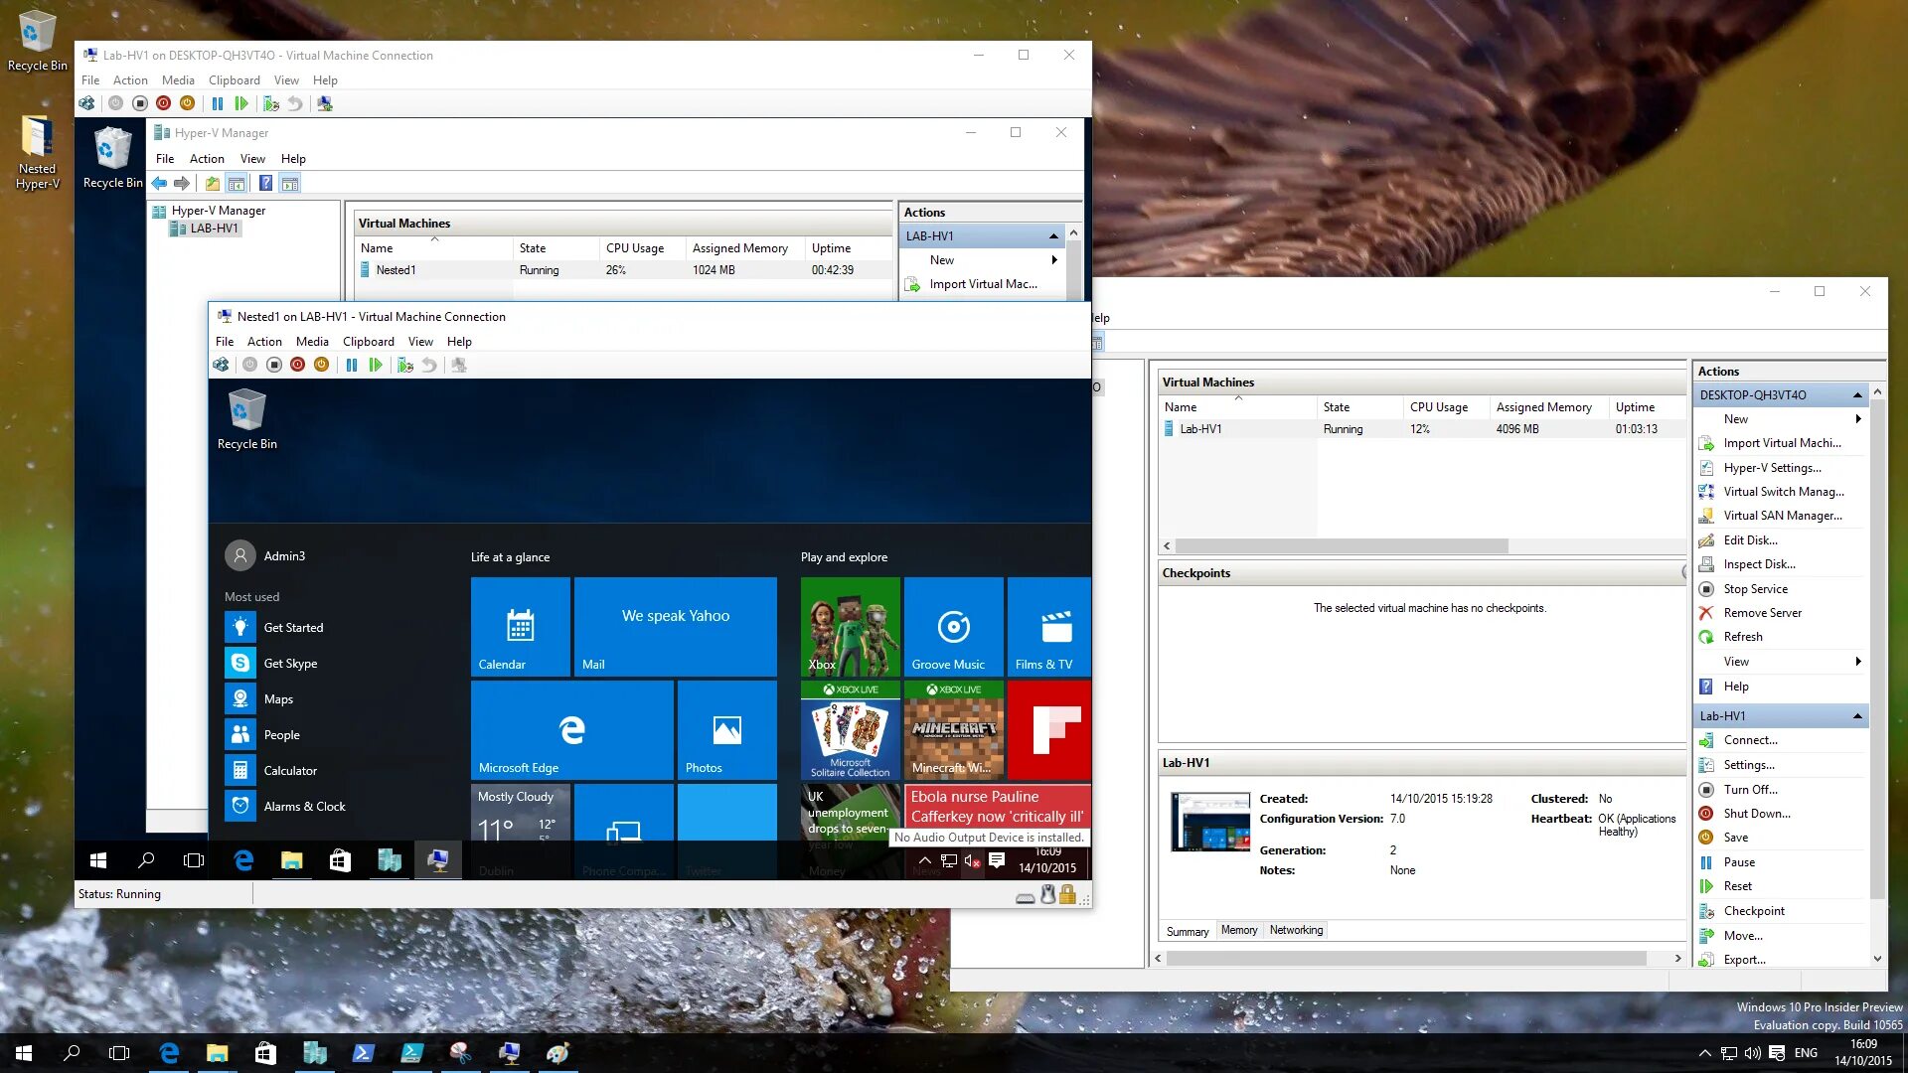Open File menu in Hyper-V Manager
This screenshot has width=1908, height=1073.
pyautogui.click(x=164, y=157)
